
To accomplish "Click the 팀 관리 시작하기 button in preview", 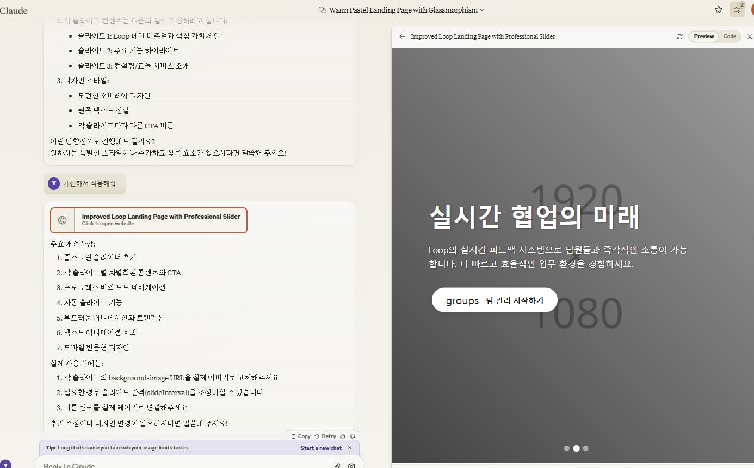I will click(x=495, y=300).
